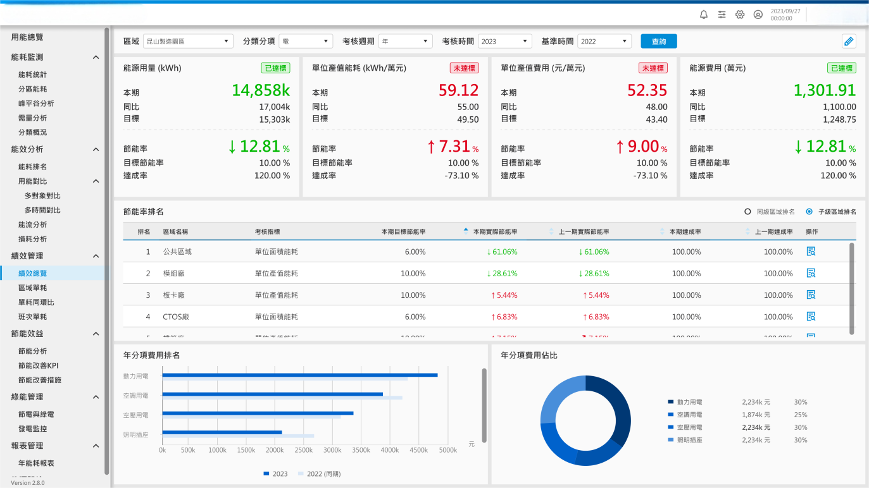Open 能耗排名 in sidebar
869x488 pixels.
32,167
